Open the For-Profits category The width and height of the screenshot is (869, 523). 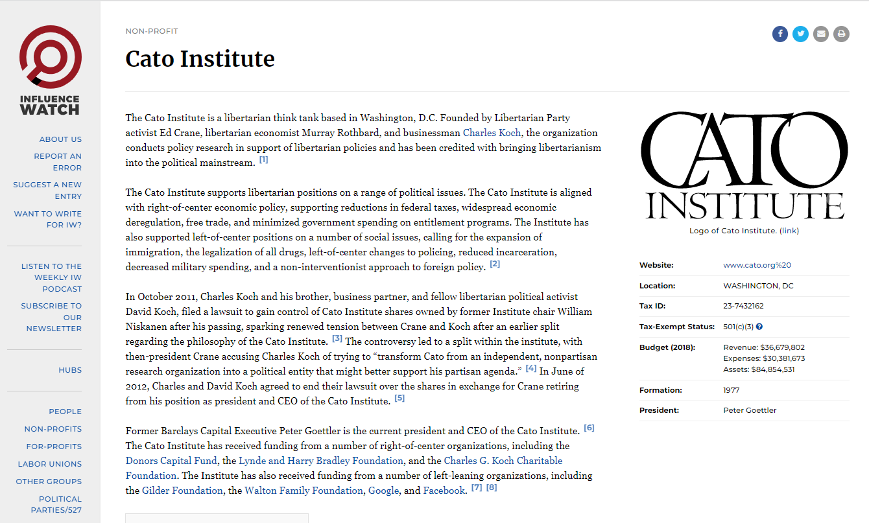tap(54, 447)
